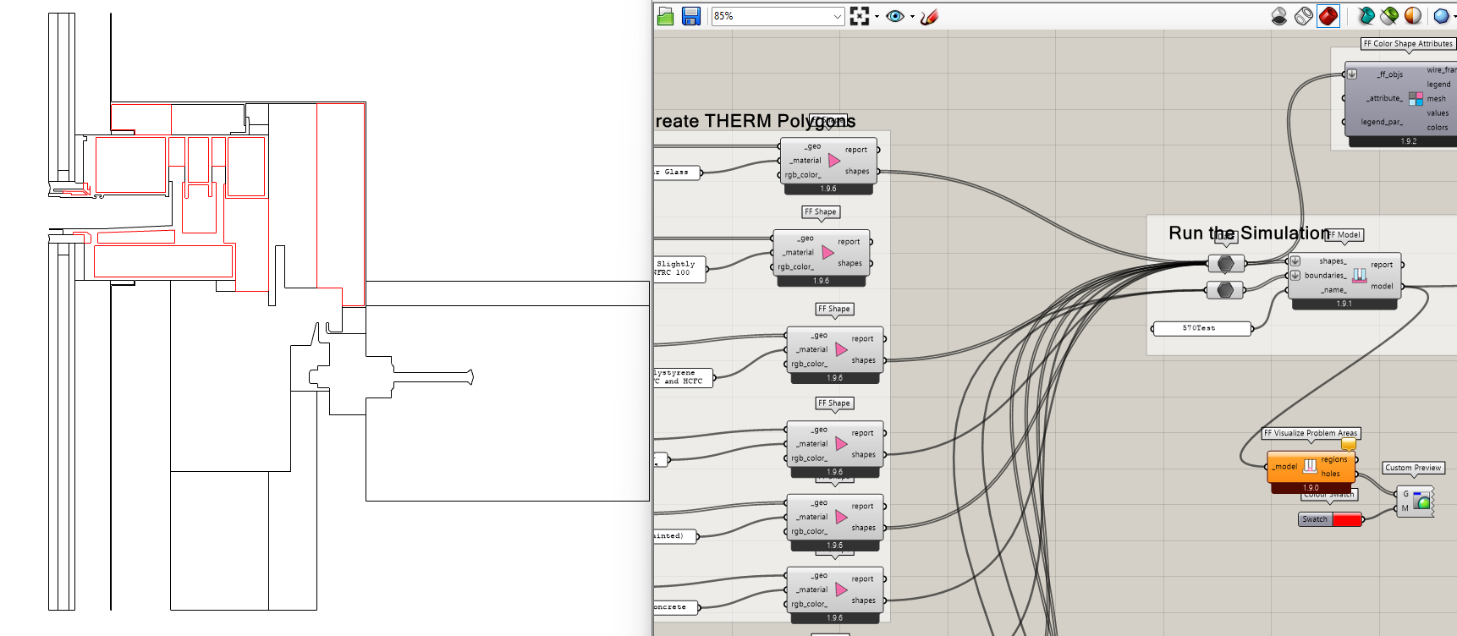
Task: Click the red Colour Swatch
Action: tap(1346, 519)
